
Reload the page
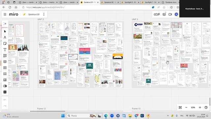pyautogui.click(x=10, y=7)
